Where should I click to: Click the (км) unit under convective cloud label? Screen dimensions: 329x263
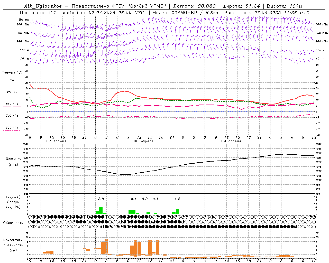point(13,250)
